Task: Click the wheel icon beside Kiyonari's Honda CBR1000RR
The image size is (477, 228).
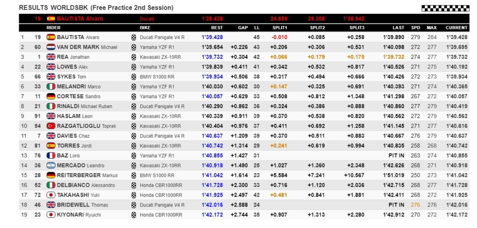Action: tap(135, 215)
